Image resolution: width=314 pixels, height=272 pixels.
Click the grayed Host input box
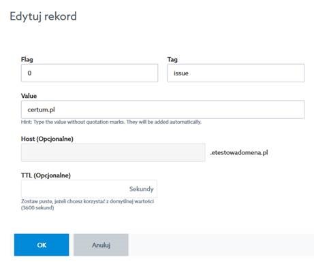[x=113, y=152]
